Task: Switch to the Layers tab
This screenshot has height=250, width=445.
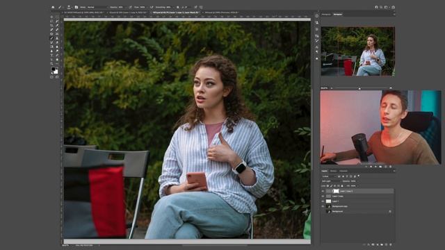Action: [325, 171]
